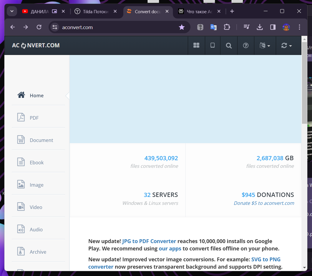The width and height of the screenshot is (312, 276).
Task: Click the Word document icon
Action: [21, 140]
